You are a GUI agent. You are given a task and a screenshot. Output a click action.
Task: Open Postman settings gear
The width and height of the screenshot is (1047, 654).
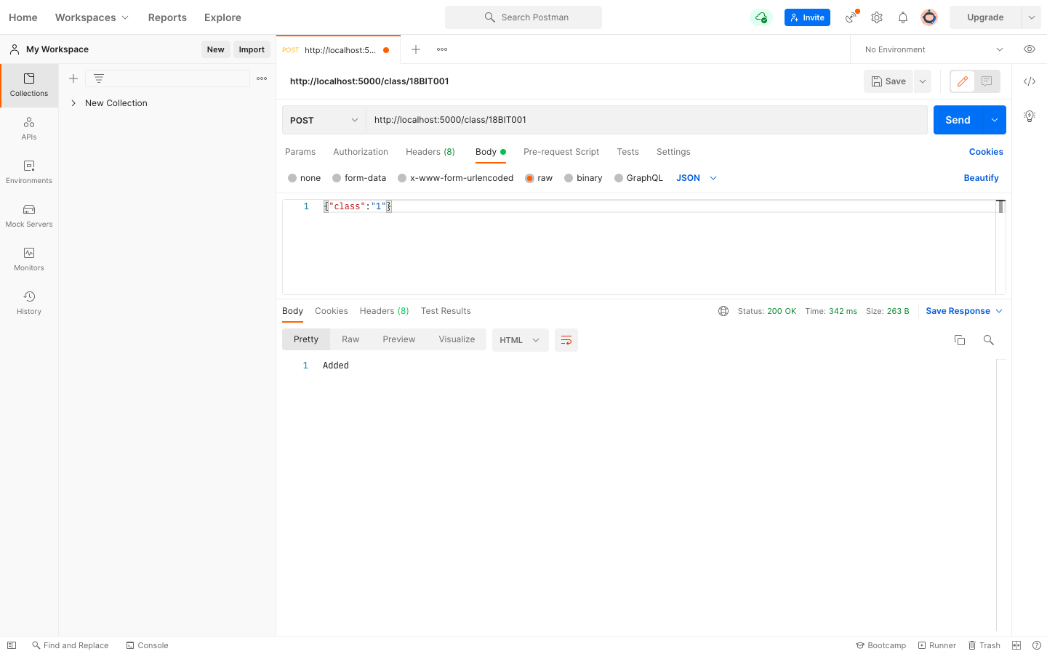pos(876,17)
